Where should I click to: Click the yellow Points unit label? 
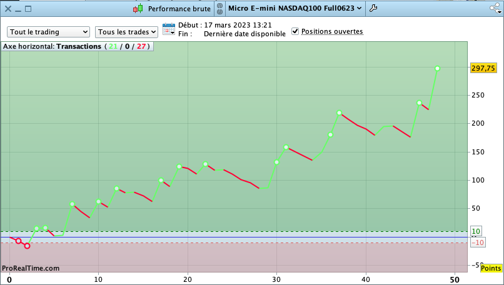491,268
